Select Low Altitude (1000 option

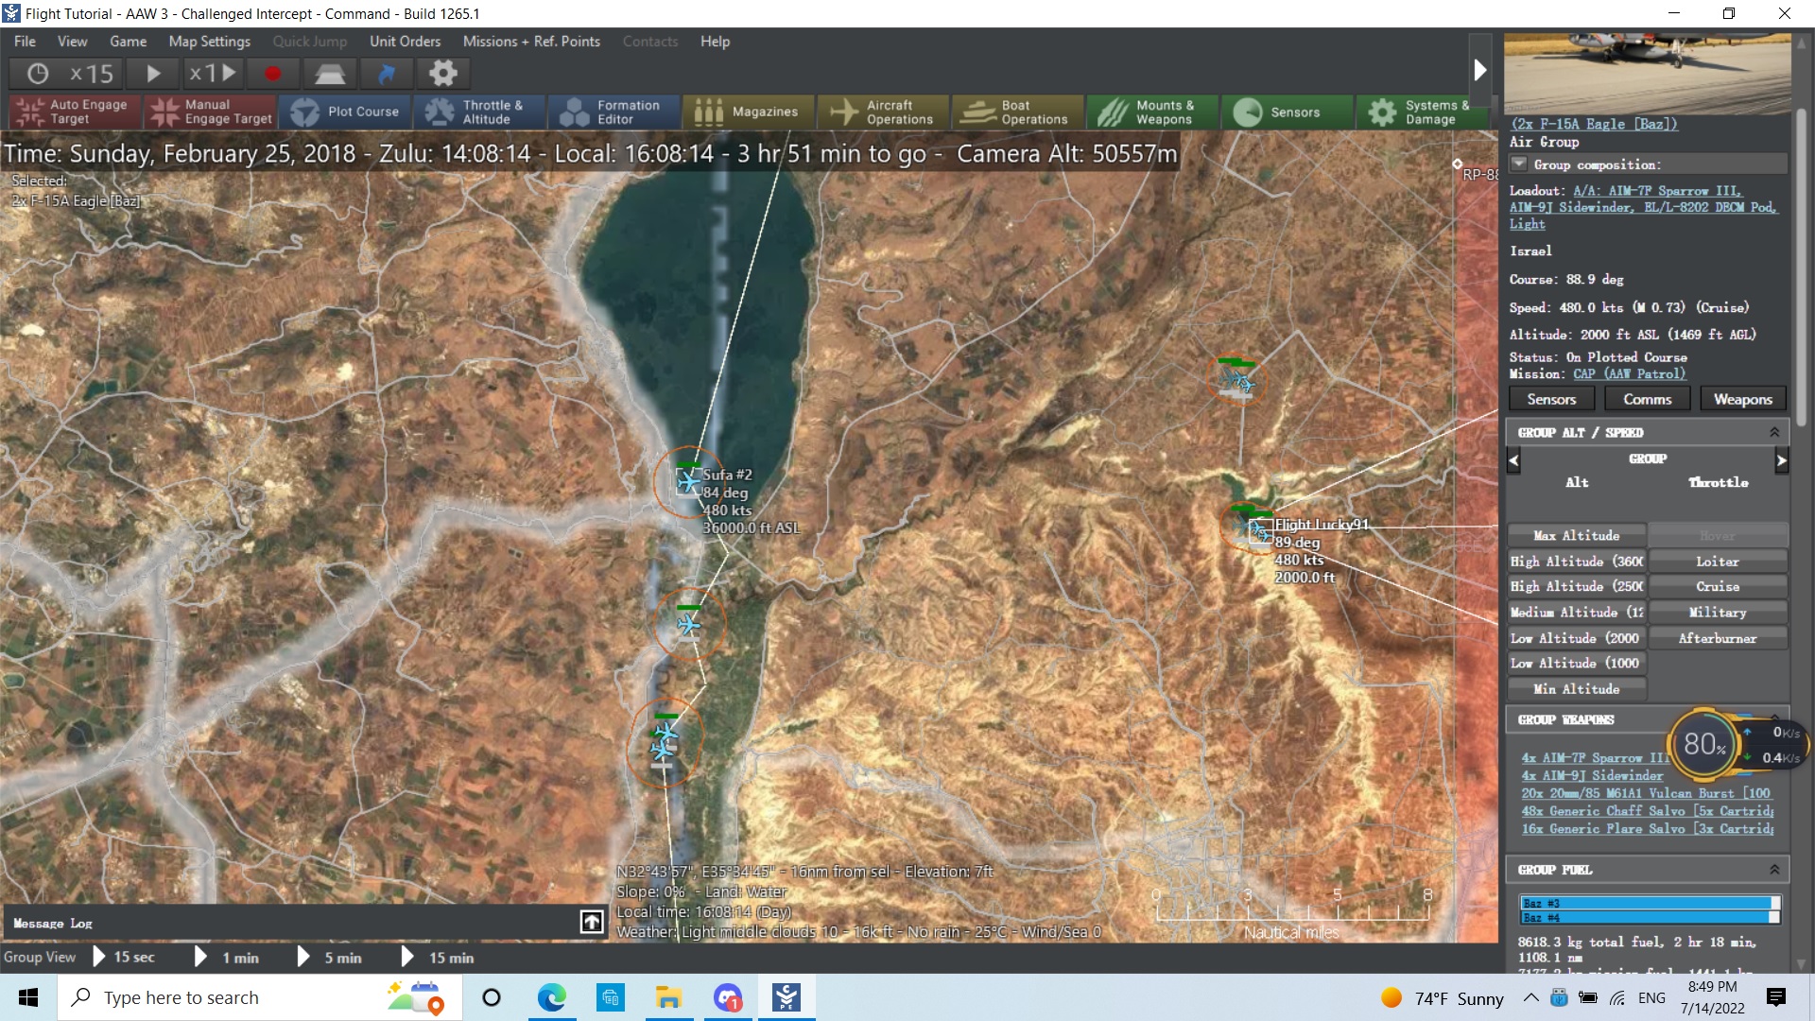pyautogui.click(x=1577, y=664)
